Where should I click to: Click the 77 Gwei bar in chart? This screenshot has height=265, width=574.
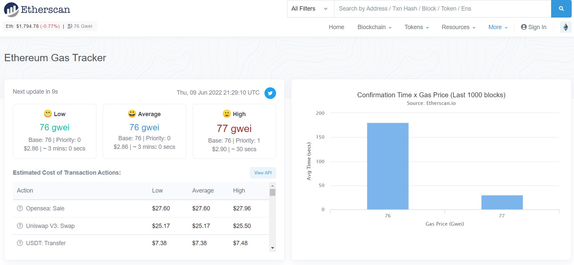tap(502, 202)
